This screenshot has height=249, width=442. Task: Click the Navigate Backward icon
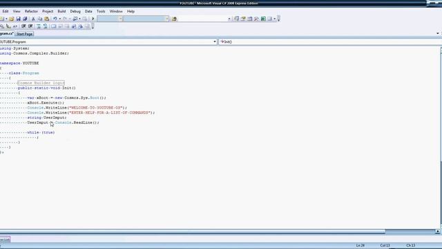pos(75,19)
